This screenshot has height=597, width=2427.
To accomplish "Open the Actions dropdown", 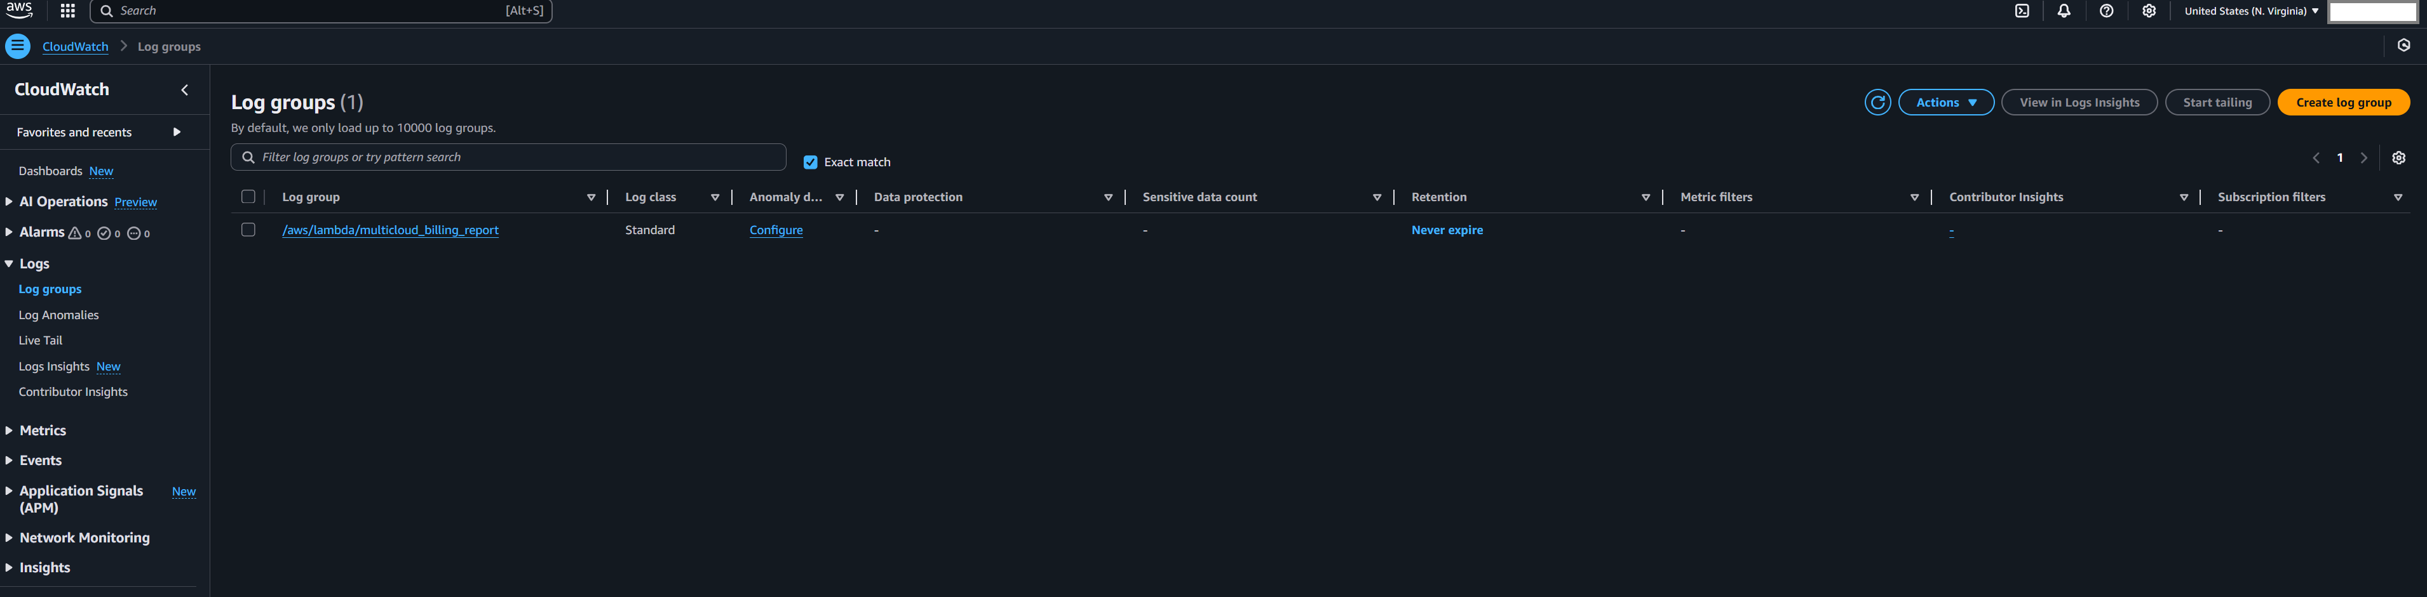I will coord(1945,103).
